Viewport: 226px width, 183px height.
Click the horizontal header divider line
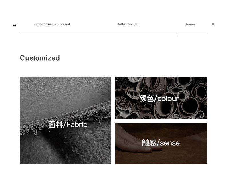[114, 33]
